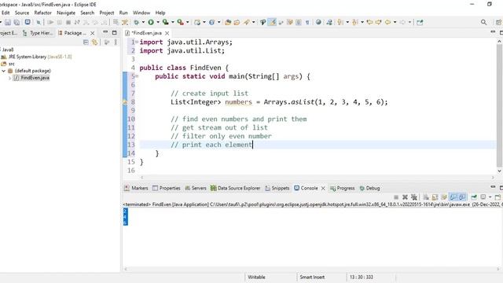Switch to the Progress tab
The image size is (503, 283).
coord(343,188)
